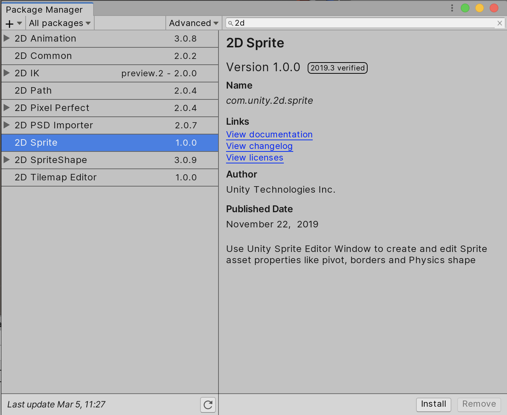
Task: Select the 2D Pixel Perfect row
Action: (110, 108)
